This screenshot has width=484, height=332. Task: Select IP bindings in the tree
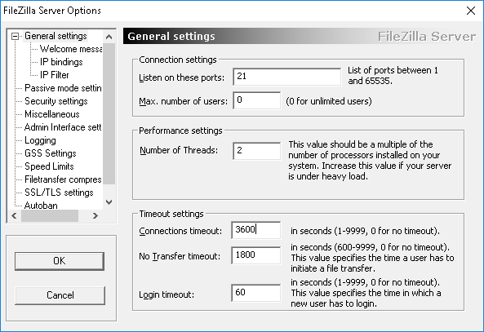pyautogui.click(x=61, y=62)
